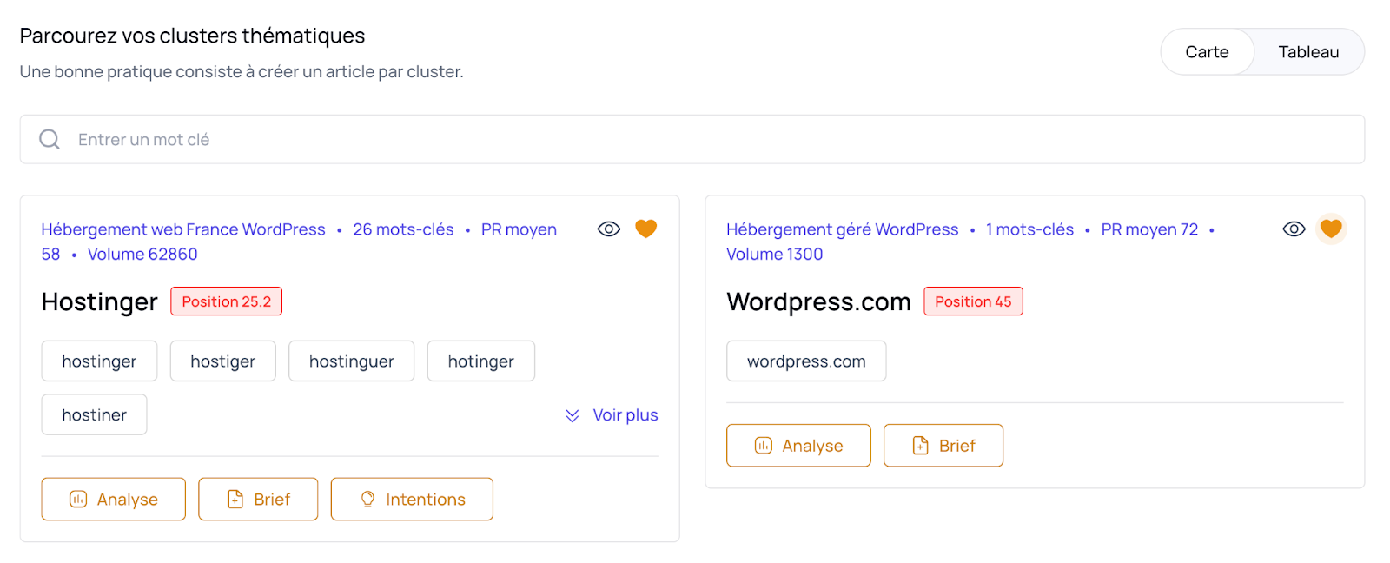Unfavorite the Hostinger cluster heart icon
This screenshot has width=1390, height=563.
tap(645, 229)
